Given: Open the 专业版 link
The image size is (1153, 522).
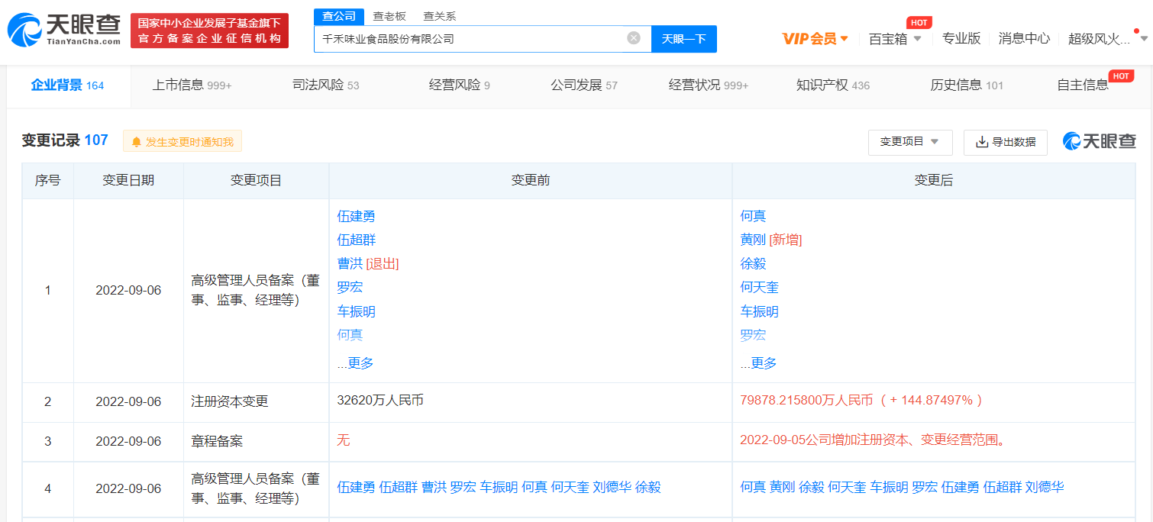Looking at the screenshot, I should point(961,38).
